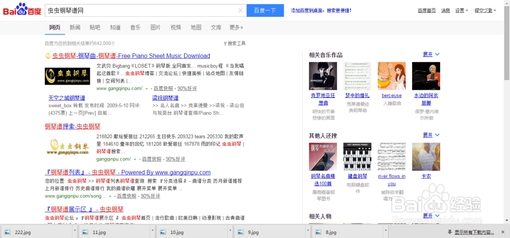Screen dimensions: 510x238
Task: Open 梁祝钢琴谱 sub-link
Action: pos(165,98)
